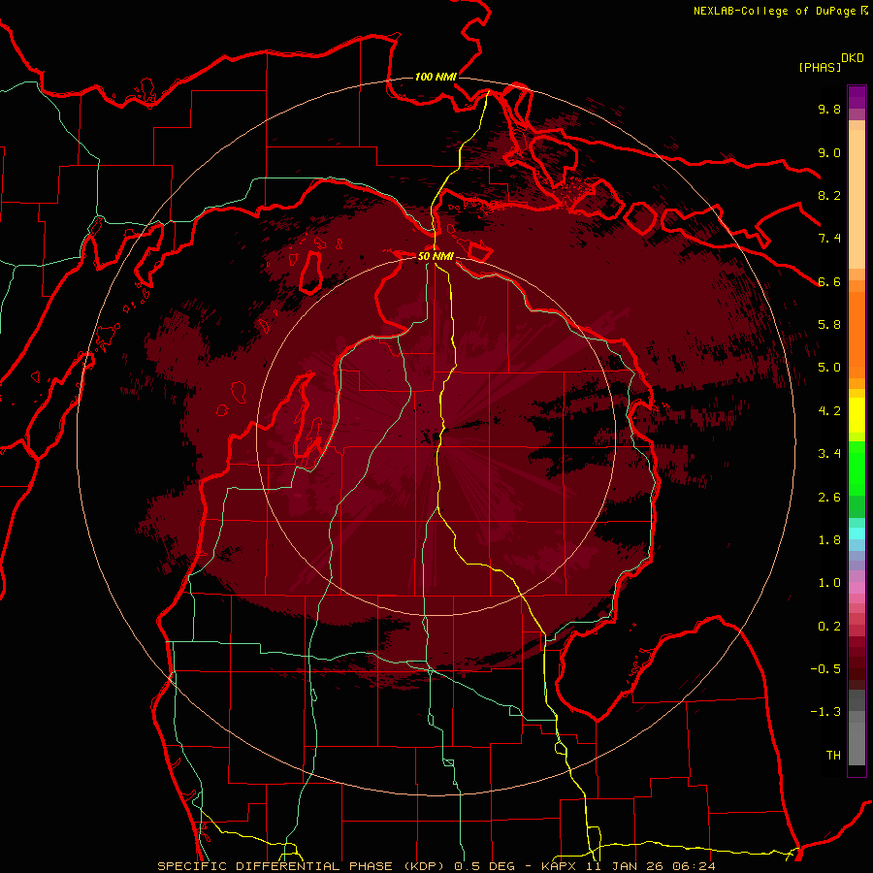873x873 pixels.
Task: Click the peach segment of the color scale
Action: click(x=857, y=201)
